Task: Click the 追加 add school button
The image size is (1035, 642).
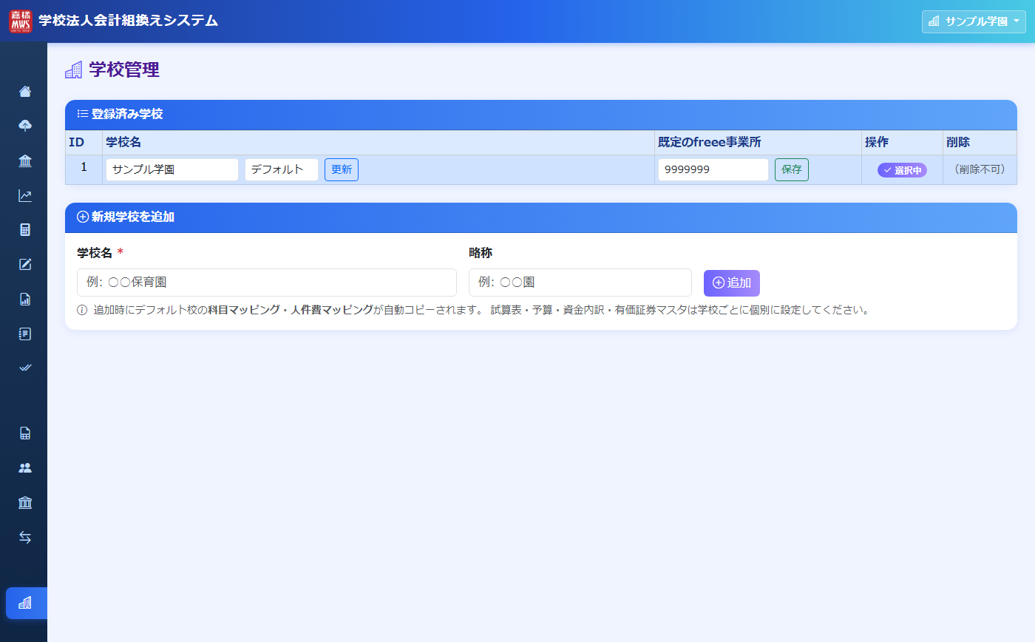Action: coord(732,283)
